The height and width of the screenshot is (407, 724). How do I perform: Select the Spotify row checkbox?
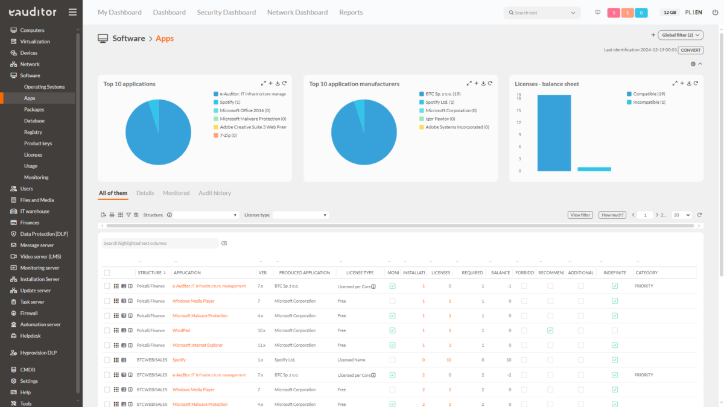point(107,360)
